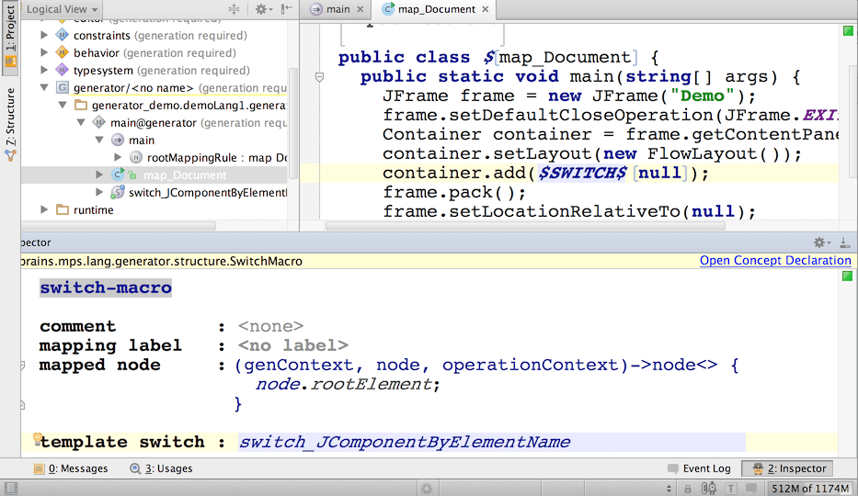858x496 pixels.
Task: Click the null argument after $SWITCH$
Action: coord(659,174)
